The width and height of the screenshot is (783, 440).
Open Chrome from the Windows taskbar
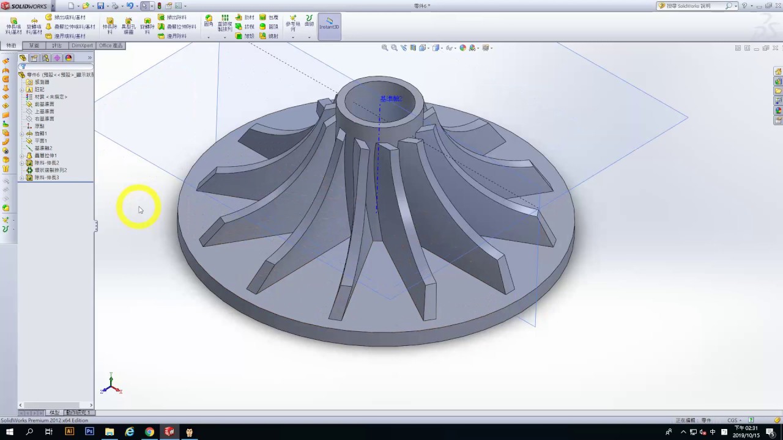(x=149, y=431)
